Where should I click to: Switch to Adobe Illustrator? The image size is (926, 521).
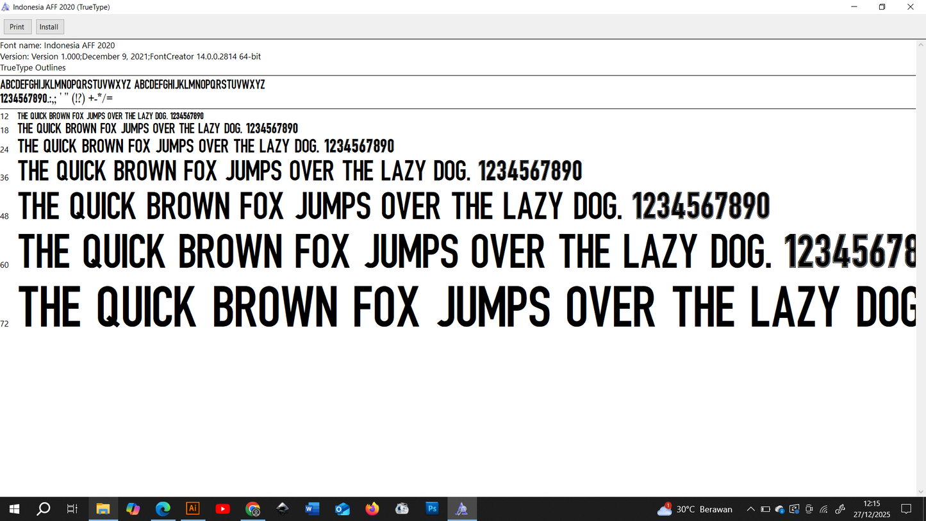tap(192, 509)
